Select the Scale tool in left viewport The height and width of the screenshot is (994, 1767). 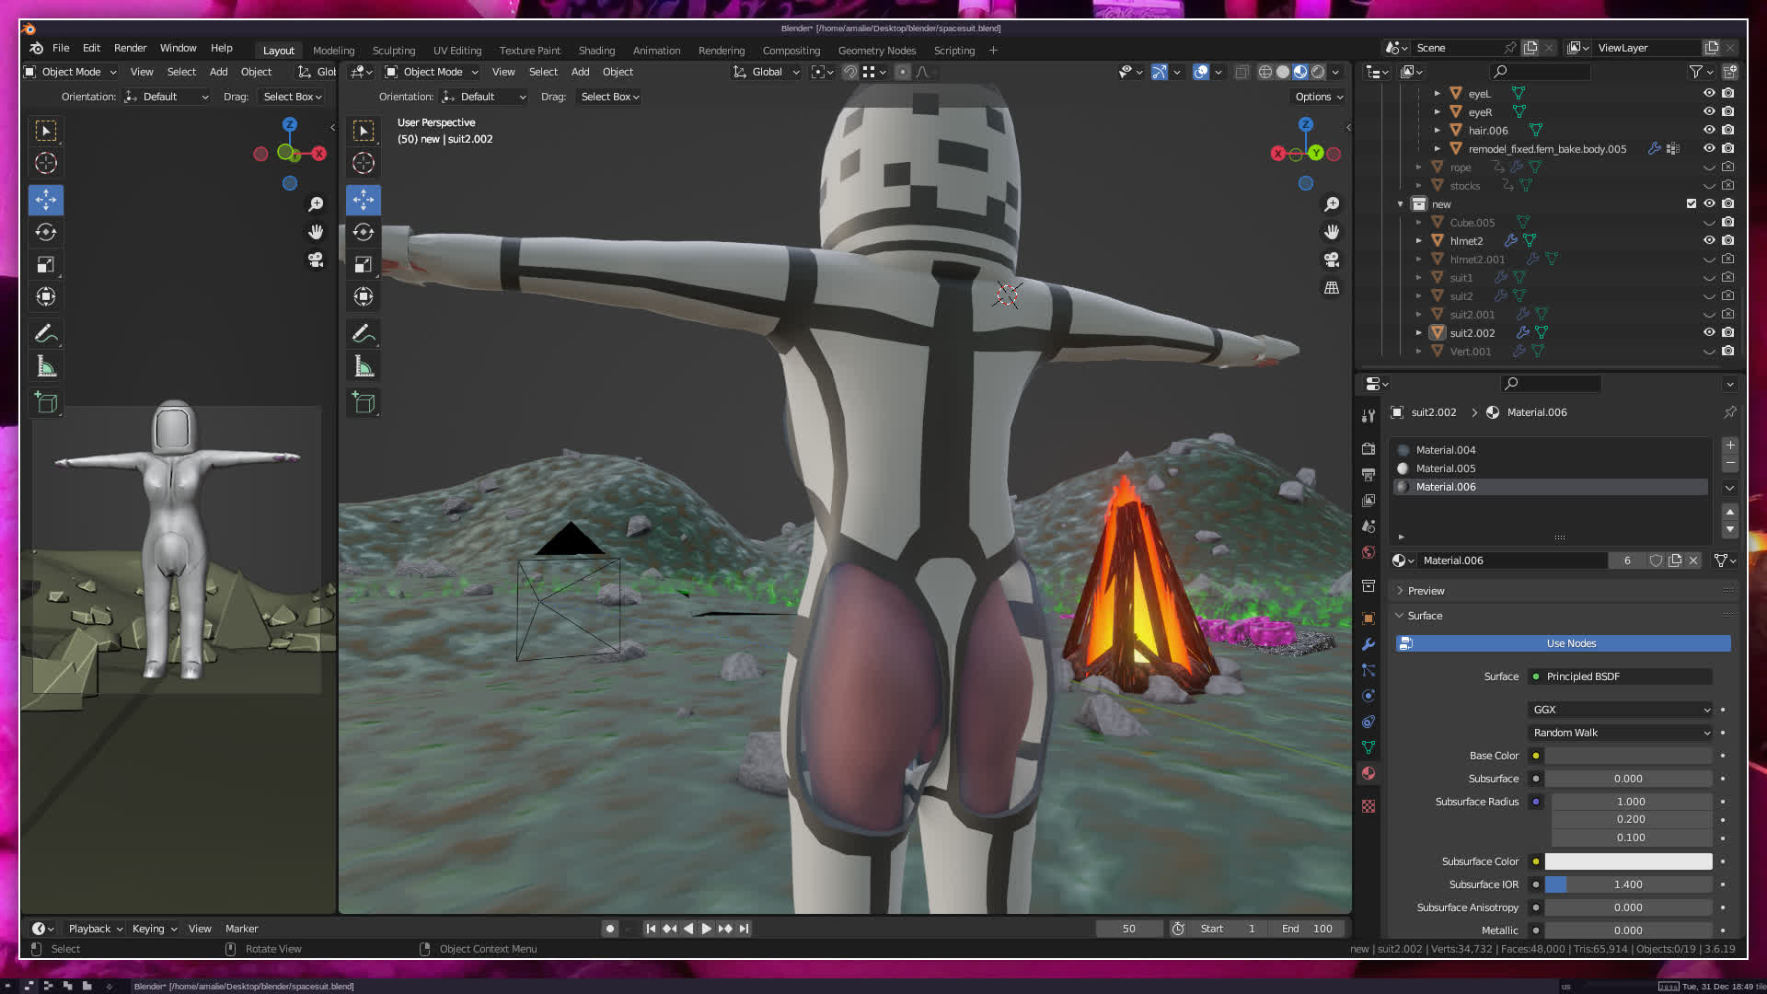(45, 265)
